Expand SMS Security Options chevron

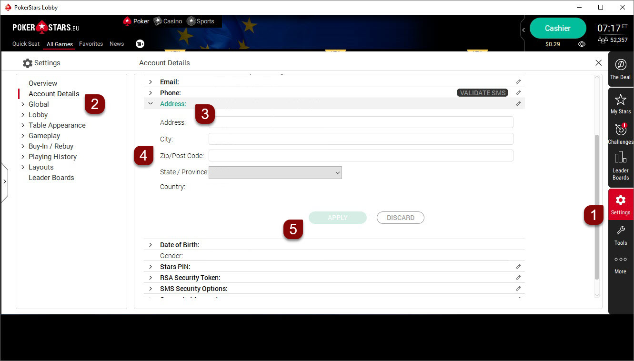point(151,289)
